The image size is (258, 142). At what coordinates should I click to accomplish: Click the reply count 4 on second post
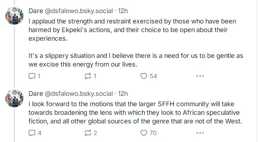click(39, 133)
